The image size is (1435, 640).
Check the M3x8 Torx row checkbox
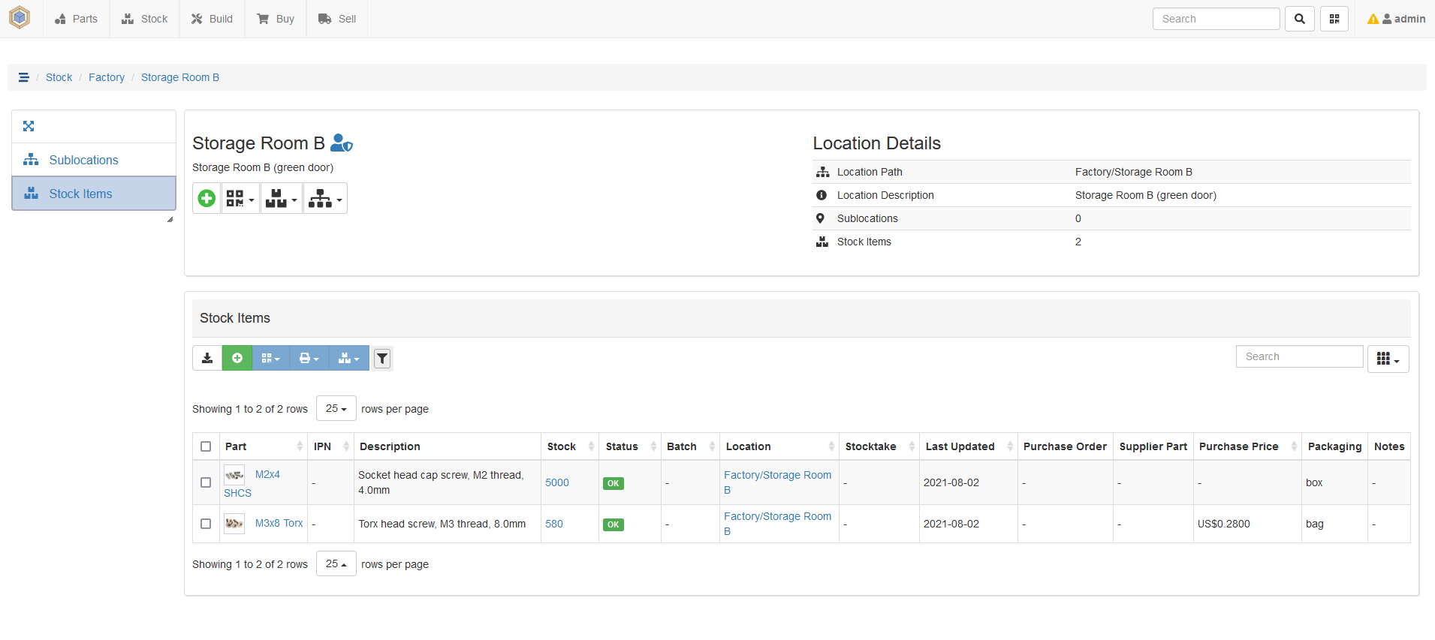pyautogui.click(x=206, y=524)
